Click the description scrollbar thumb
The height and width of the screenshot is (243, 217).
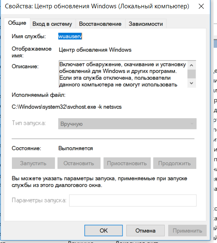(x=191, y=74)
